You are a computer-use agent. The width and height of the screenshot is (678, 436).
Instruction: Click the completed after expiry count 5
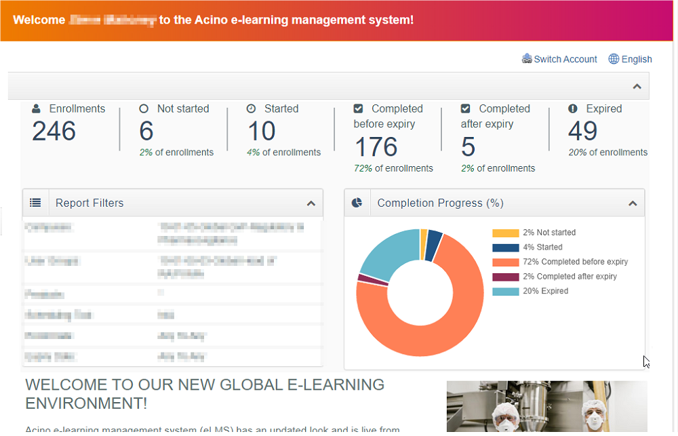pos(468,147)
